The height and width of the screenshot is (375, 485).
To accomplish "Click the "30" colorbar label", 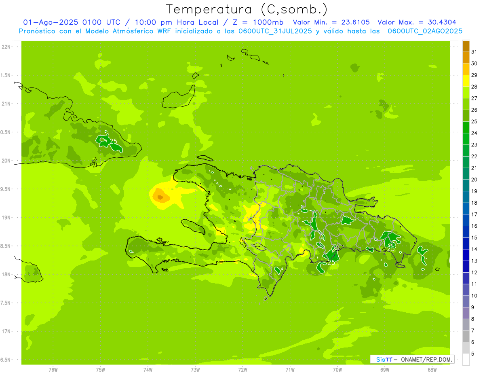I will pos(474,64).
